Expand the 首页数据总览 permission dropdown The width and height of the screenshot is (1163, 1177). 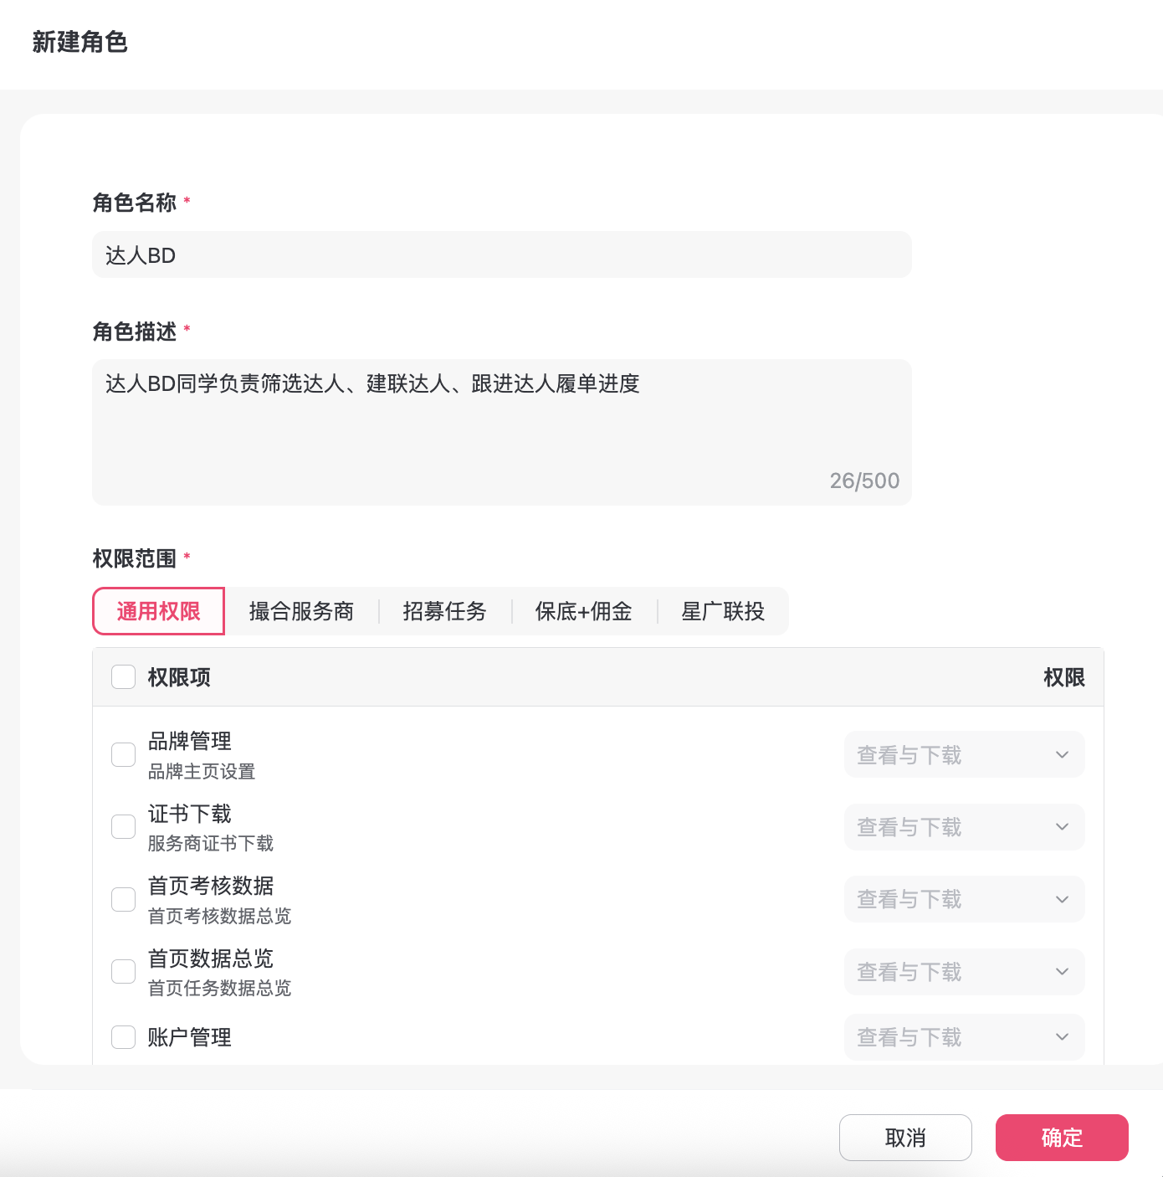click(964, 972)
